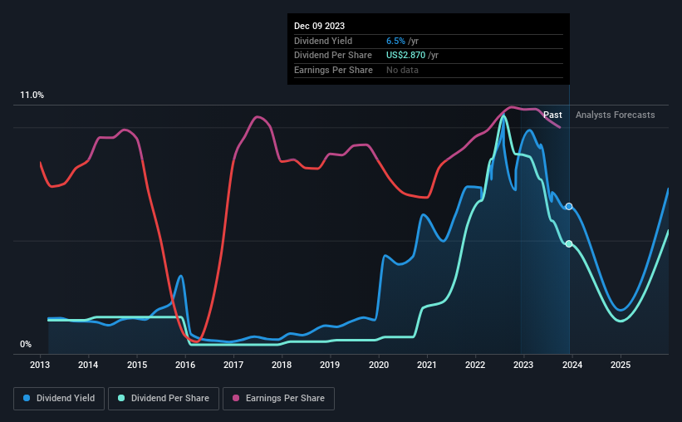Click the 2022 x-axis year label

(x=475, y=365)
